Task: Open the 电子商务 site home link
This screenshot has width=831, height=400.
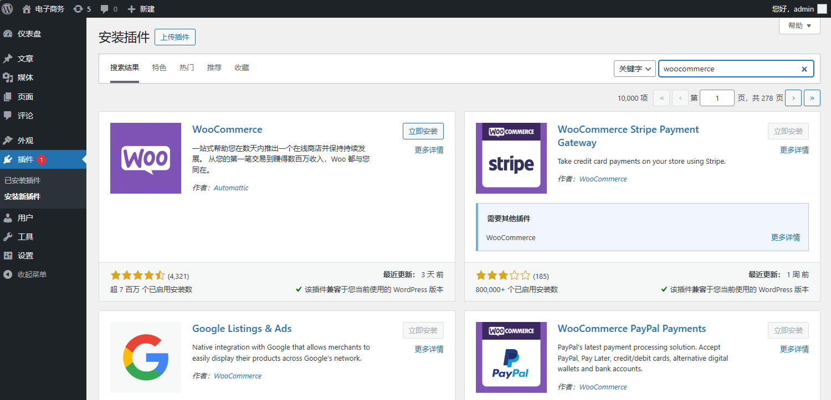Action: pos(43,9)
